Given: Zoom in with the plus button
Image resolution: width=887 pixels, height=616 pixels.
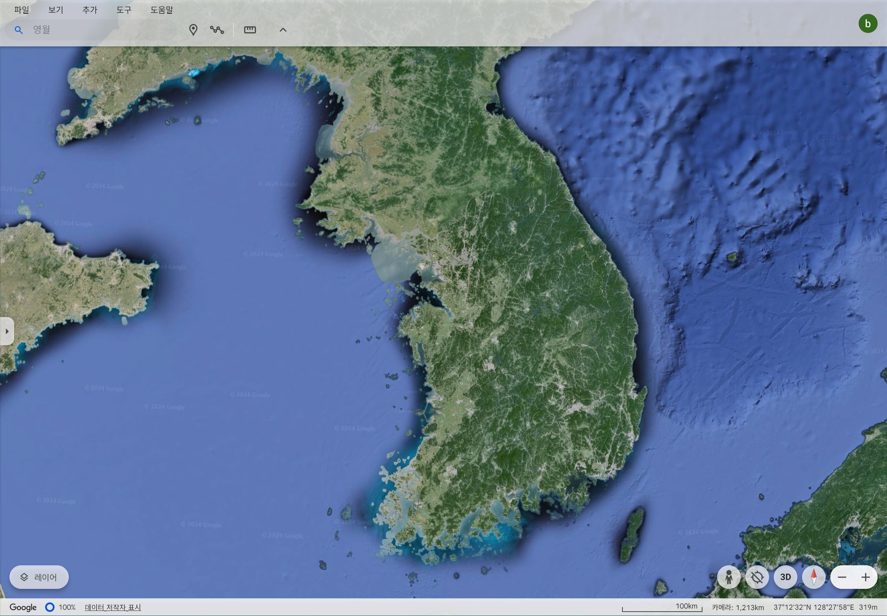Looking at the screenshot, I should click(x=865, y=577).
